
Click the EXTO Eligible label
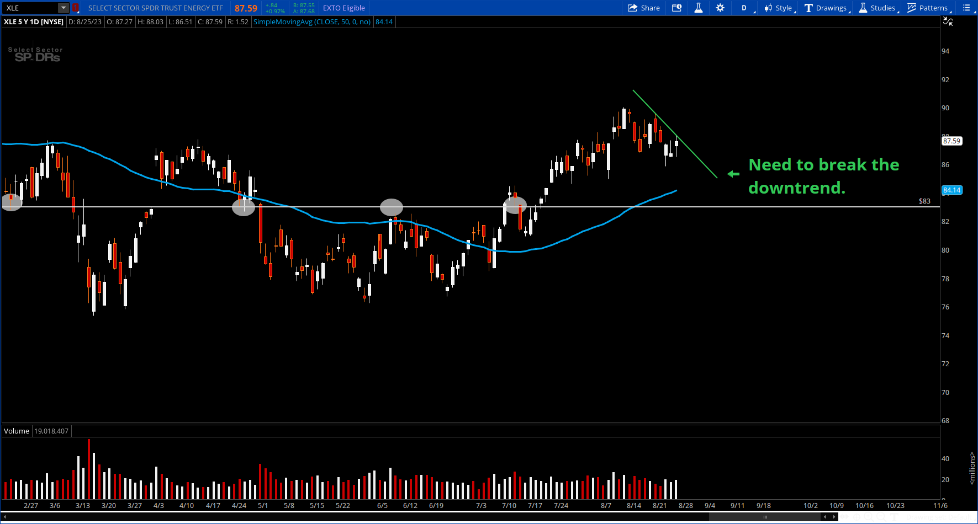pos(343,8)
